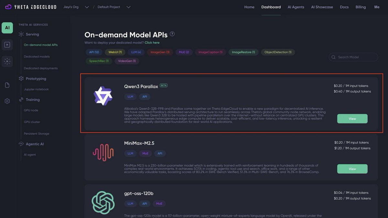This screenshot has height=218, width=388.
Task: Open Jupyter notebook in sidebar
Action: point(36,89)
